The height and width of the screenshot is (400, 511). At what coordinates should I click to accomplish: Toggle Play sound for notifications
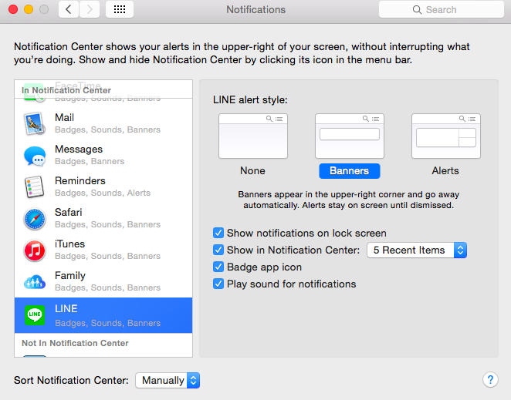(x=218, y=284)
